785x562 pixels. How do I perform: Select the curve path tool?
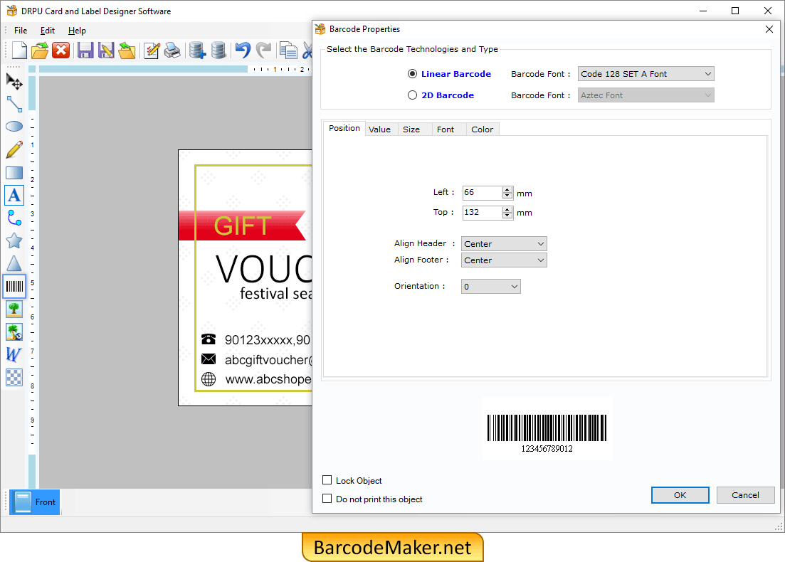14,218
